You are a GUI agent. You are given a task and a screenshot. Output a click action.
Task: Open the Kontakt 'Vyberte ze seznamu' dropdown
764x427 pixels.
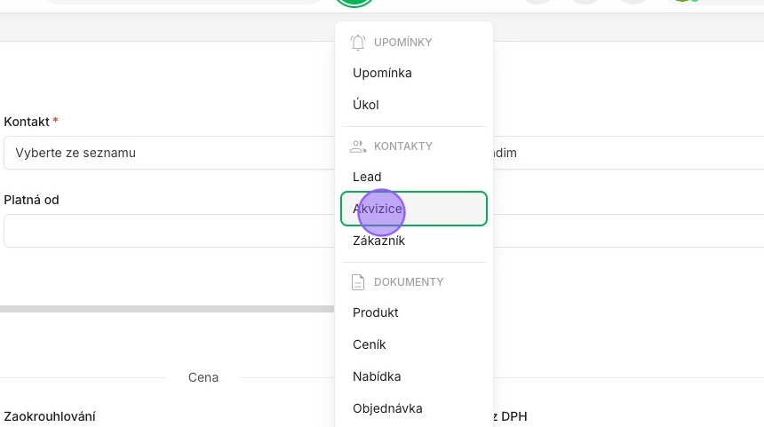coord(169,153)
